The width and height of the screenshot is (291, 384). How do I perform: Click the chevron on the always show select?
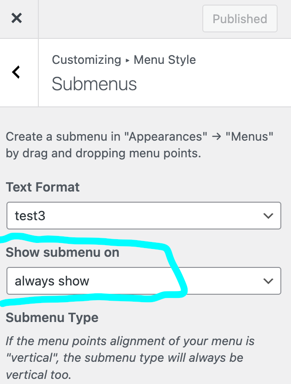click(x=267, y=281)
